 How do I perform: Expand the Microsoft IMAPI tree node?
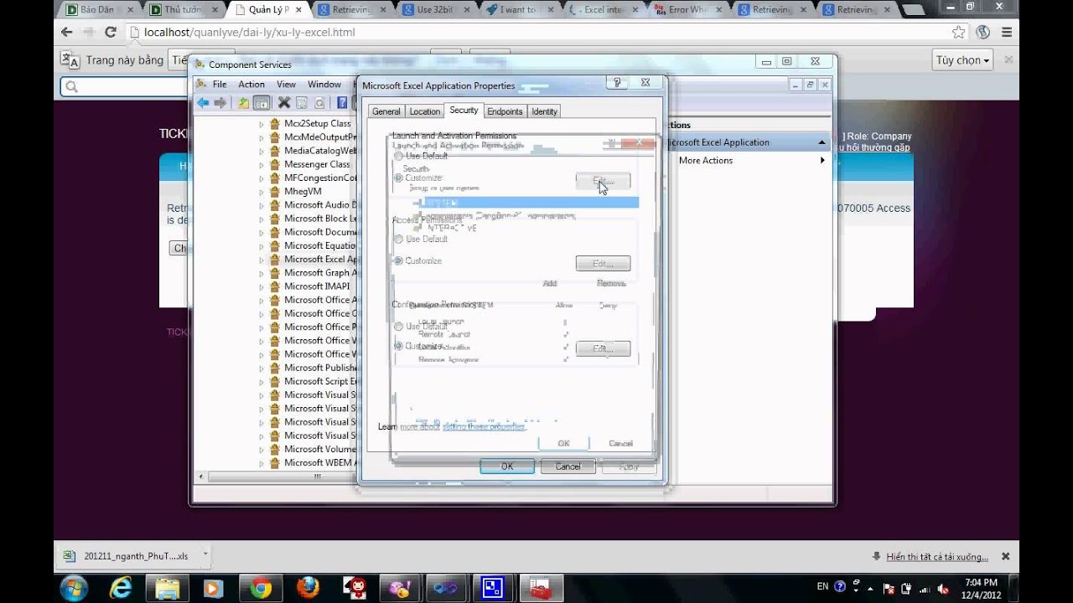(261, 286)
